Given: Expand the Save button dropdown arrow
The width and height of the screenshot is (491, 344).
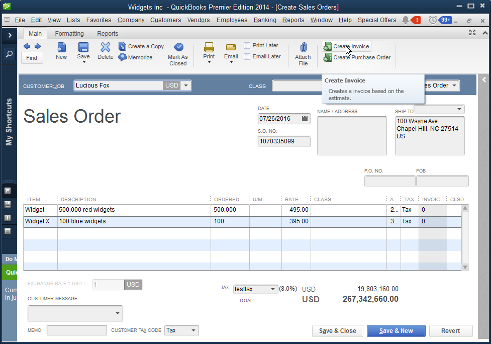Looking at the screenshot, I should (83, 62).
